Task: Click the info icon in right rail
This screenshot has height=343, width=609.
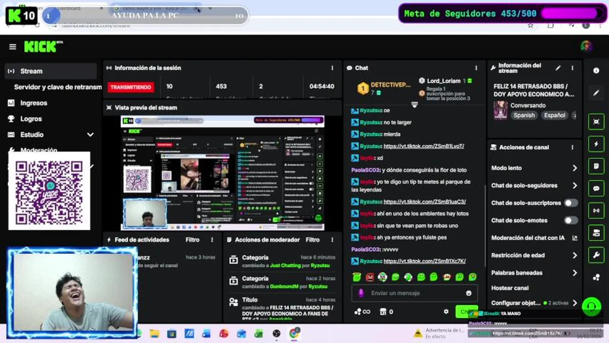Action: [x=596, y=71]
